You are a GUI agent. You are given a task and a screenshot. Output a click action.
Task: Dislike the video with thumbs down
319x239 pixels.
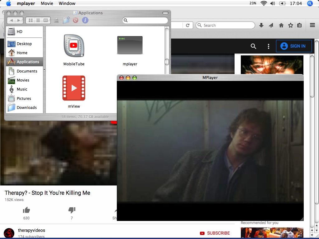click(x=72, y=210)
